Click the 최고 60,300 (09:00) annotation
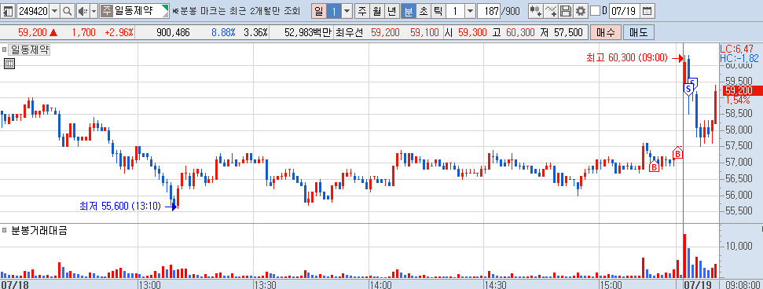763x289 pixels. coord(627,58)
